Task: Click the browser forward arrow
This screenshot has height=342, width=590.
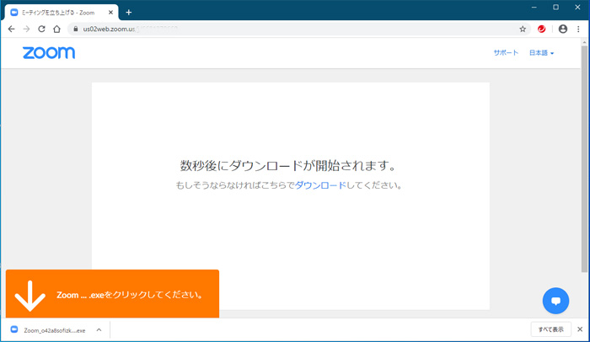Action: (x=26, y=29)
